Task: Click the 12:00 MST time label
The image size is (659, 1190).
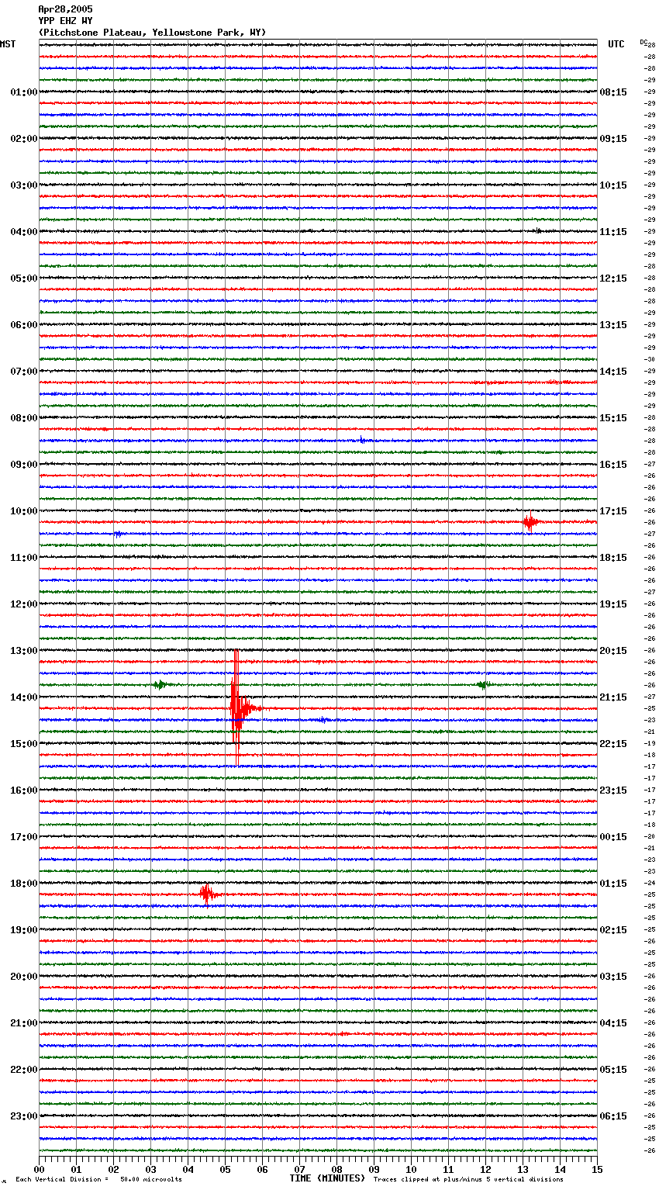Action: (24, 604)
